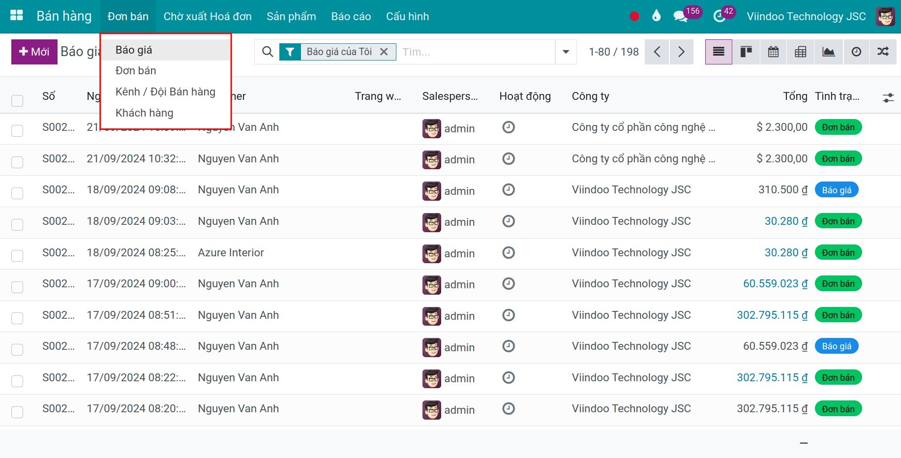Open the Viindoo Technology JSC company switcher
Screen dimensions: 901x458
point(806,16)
